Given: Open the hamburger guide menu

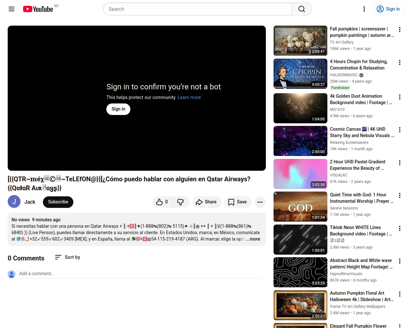Looking at the screenshot, I should pyautogui.click(x=12, y=9).
